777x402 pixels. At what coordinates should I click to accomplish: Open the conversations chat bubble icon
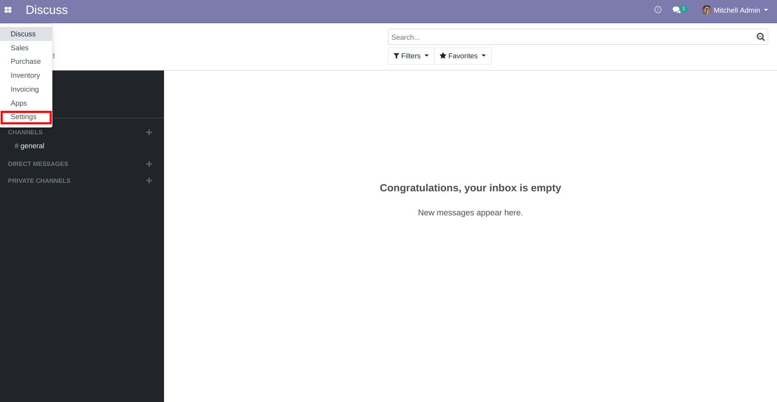pos(677,10)
